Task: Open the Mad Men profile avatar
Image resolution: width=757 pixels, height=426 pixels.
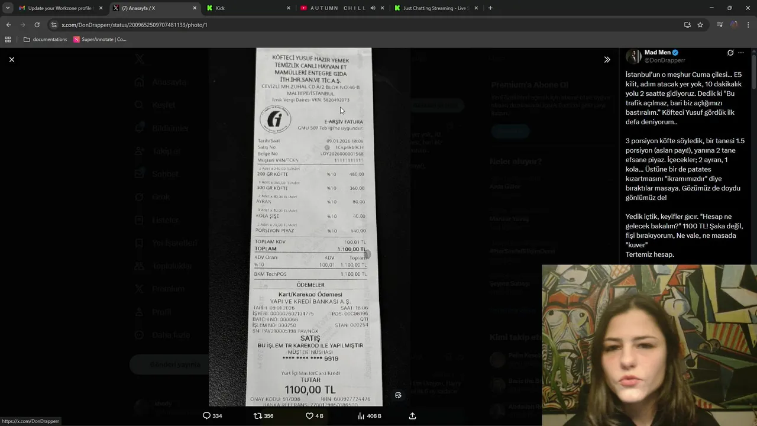Action: tap(633, 56)
